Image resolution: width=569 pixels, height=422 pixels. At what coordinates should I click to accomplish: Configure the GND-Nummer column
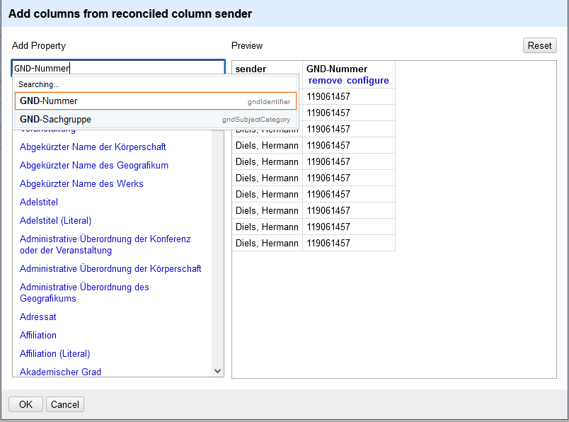pyautogui.click(x=367, y=81)
